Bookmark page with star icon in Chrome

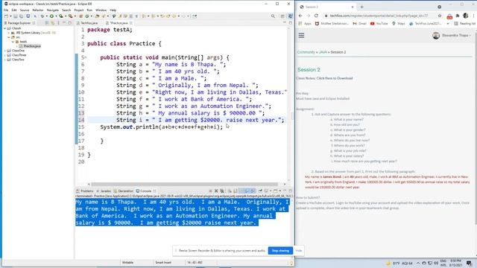click(440, 16)
